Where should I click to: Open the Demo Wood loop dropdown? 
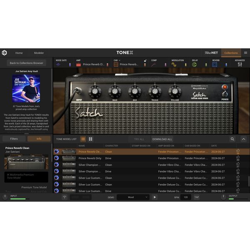(x=133, y=197)
